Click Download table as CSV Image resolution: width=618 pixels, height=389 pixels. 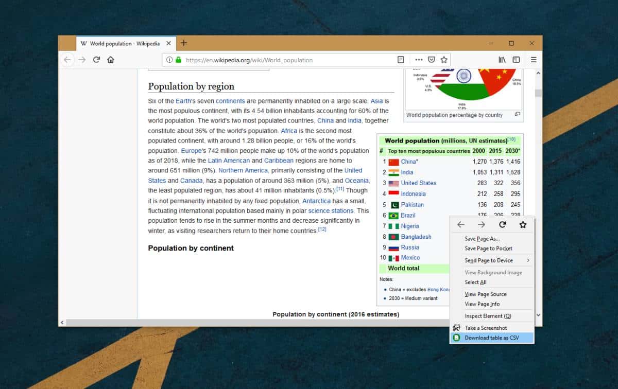pos(492,338)
